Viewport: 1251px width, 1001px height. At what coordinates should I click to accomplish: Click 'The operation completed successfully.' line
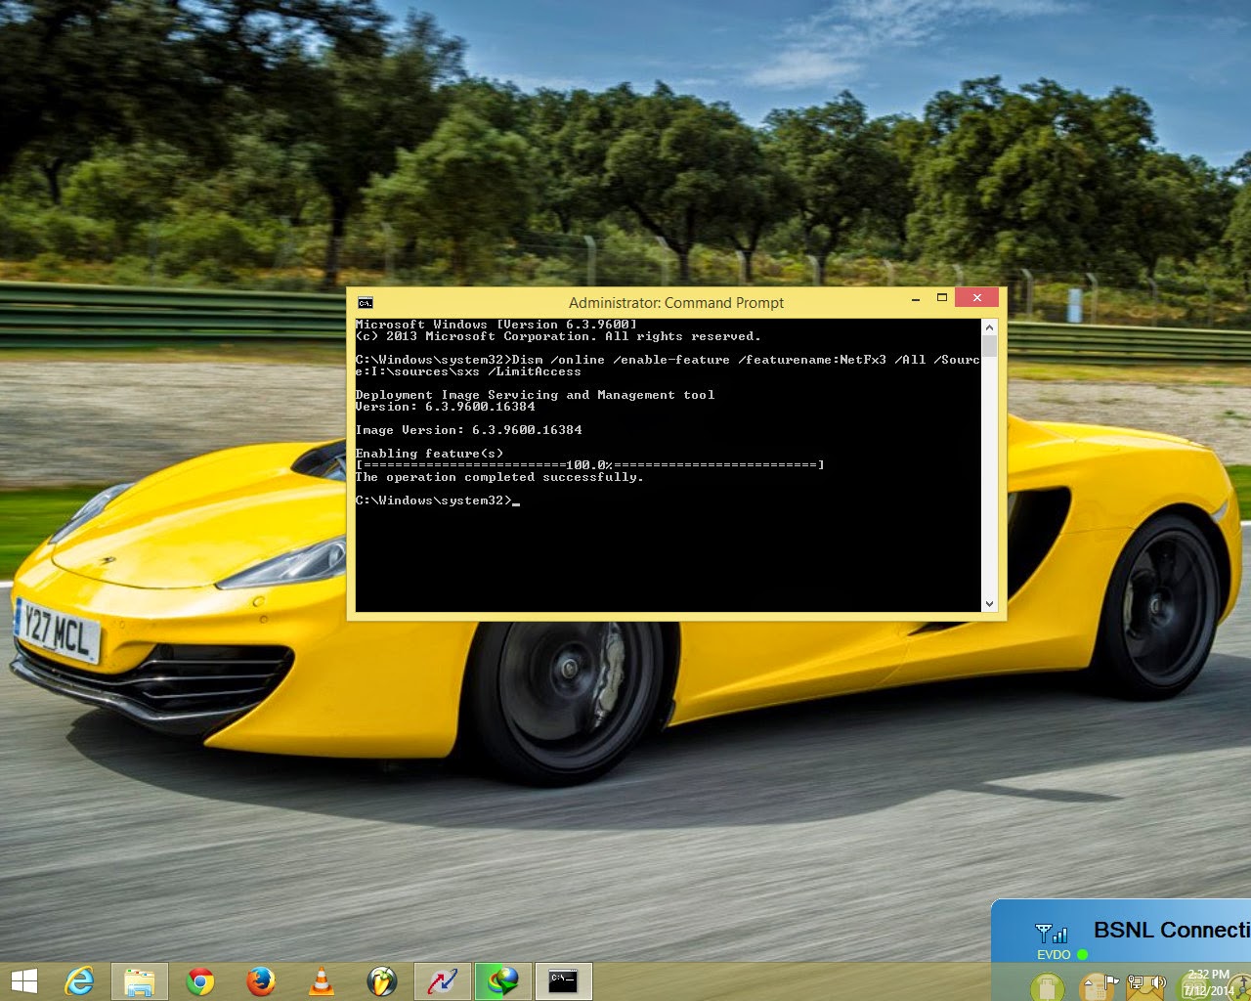click(x=499, y=477)
